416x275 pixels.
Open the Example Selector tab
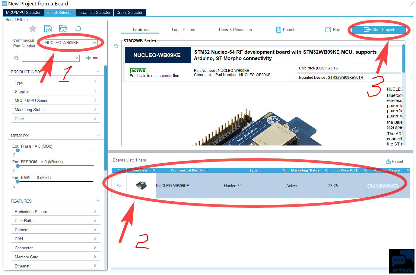coord(95,13)
